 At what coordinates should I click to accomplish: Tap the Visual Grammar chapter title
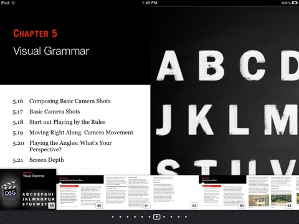pos(51,51)
